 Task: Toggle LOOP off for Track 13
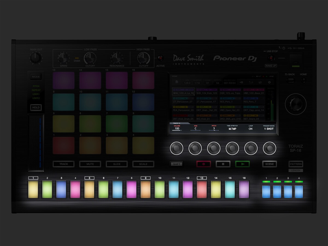click(250, 128)
